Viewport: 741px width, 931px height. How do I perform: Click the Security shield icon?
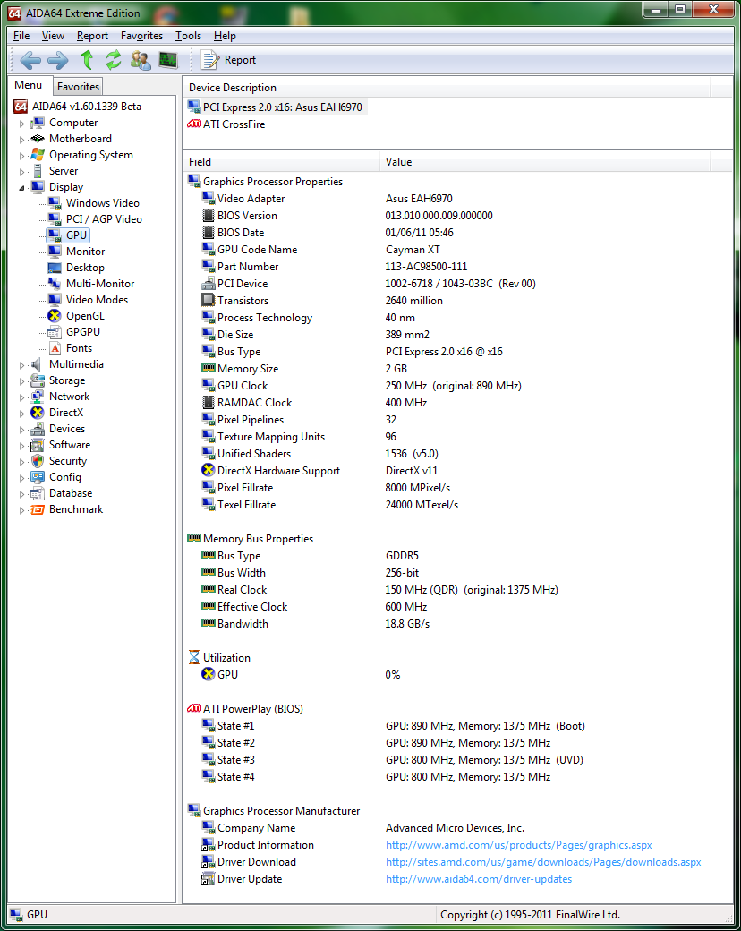[38, 461]
